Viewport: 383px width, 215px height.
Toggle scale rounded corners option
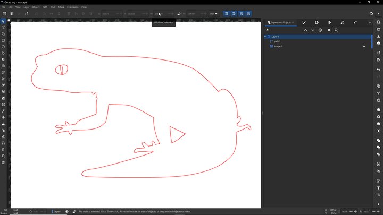234,14
